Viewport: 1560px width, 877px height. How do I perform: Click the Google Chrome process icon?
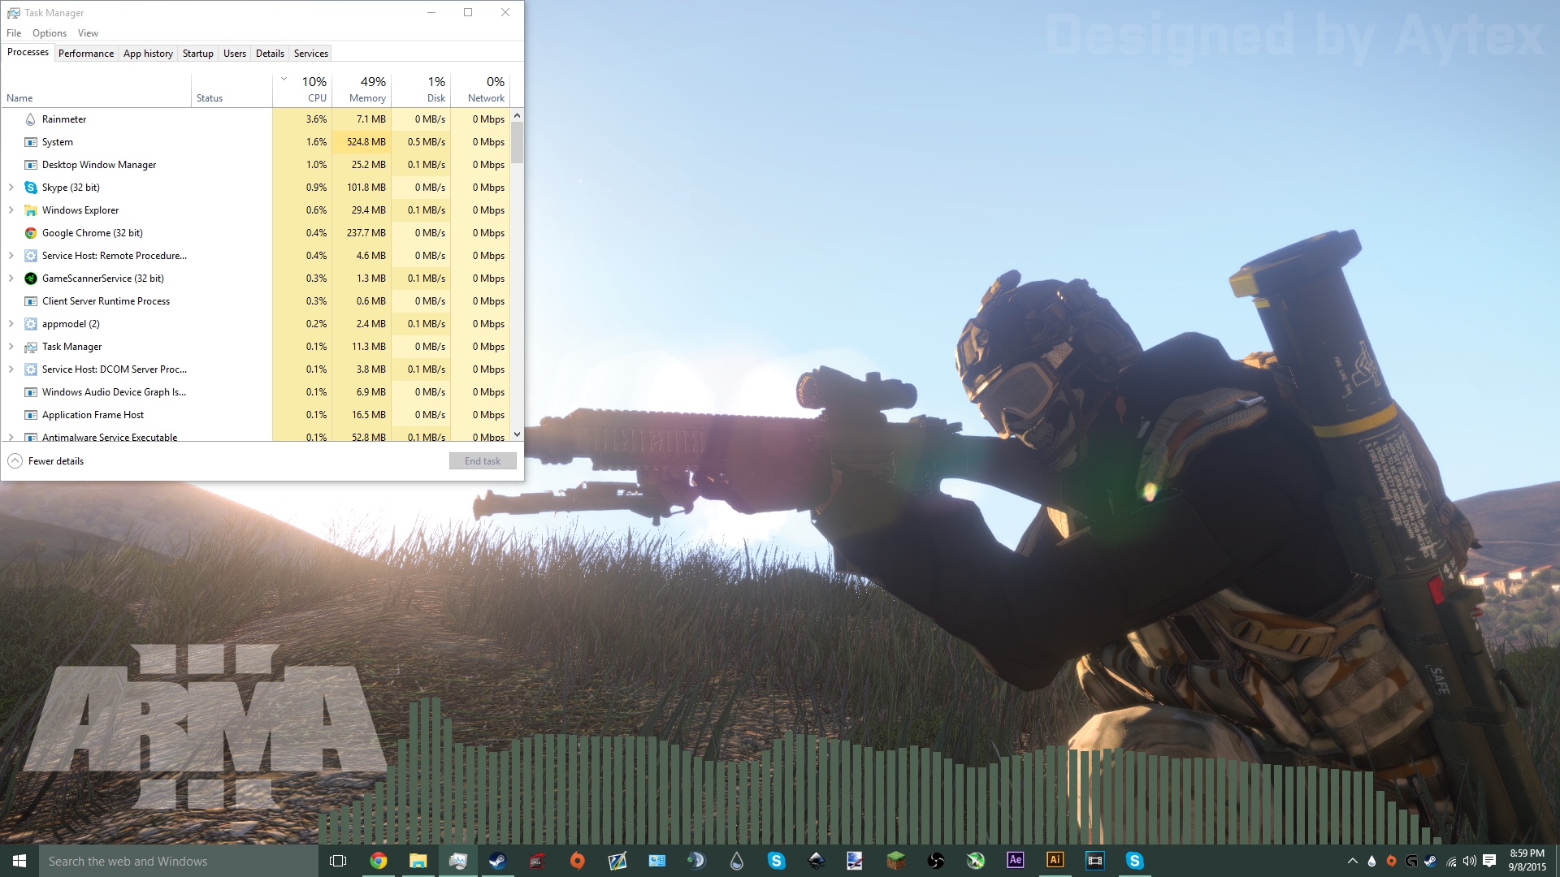(31, 233)
